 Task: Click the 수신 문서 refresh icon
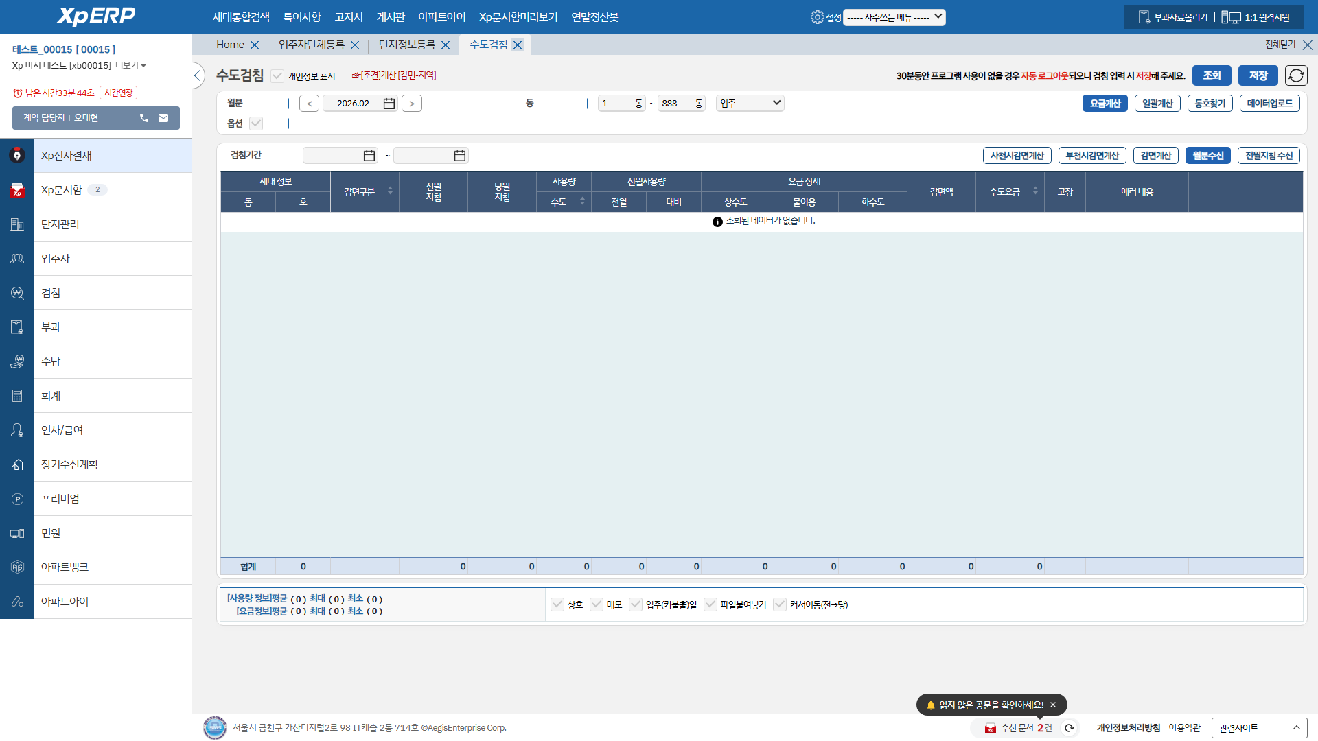[1069, 728]
